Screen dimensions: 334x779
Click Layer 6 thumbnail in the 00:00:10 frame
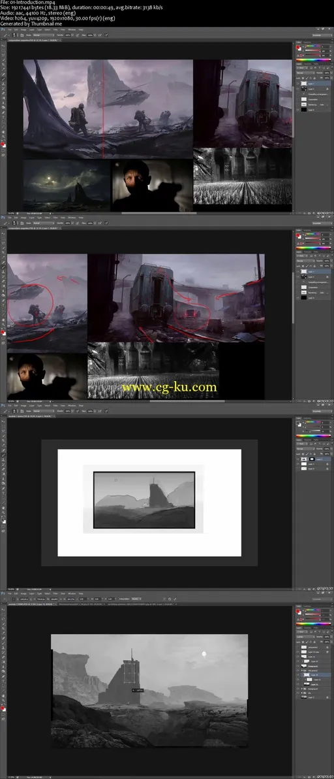304,110
